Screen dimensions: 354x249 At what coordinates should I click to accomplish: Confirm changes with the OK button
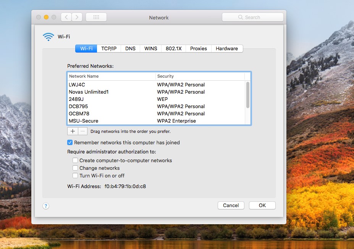pos(262,205)
